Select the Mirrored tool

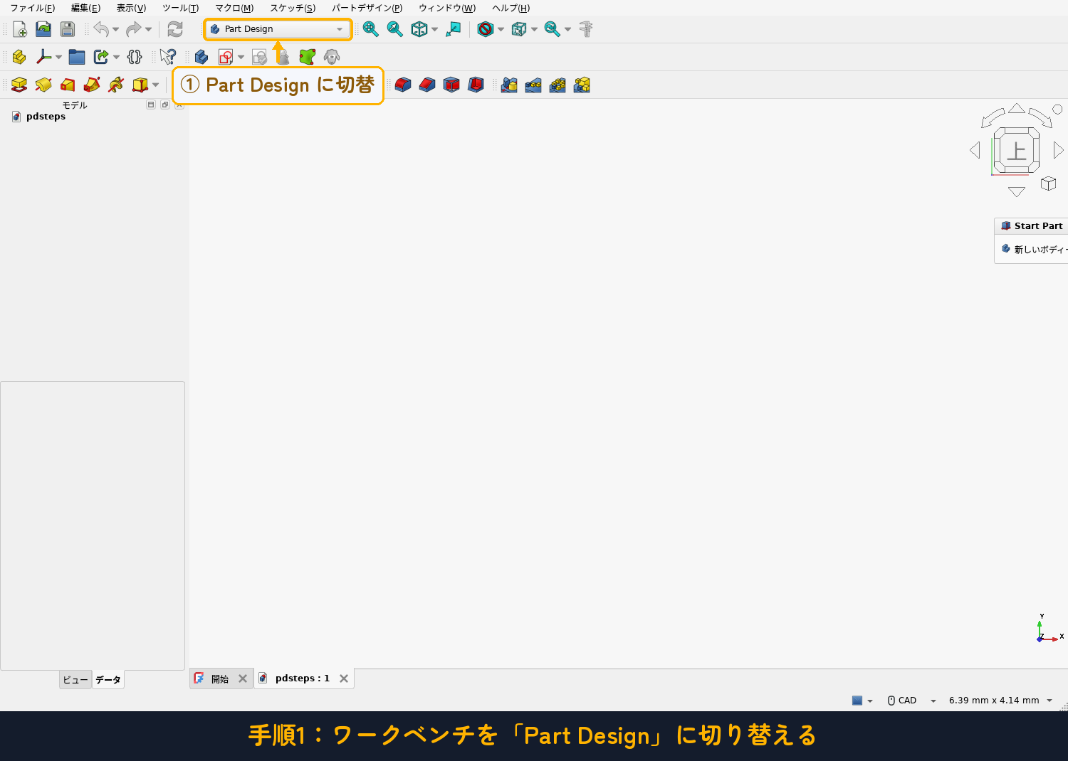[509, 85]
